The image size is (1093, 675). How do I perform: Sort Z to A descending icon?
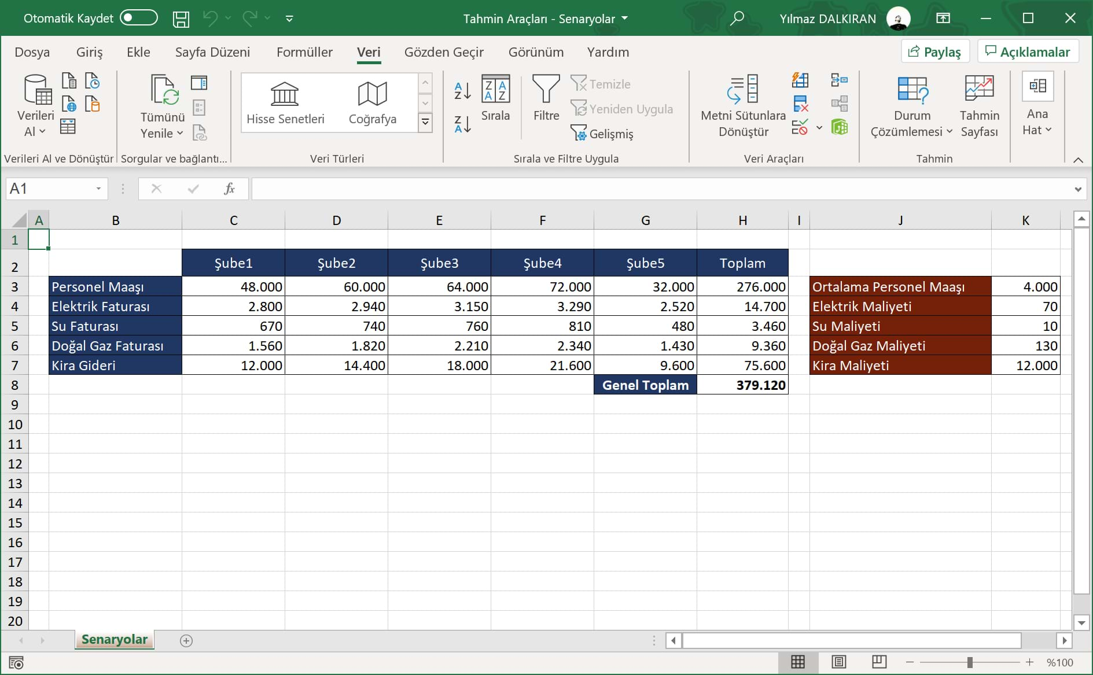point(463,124)
